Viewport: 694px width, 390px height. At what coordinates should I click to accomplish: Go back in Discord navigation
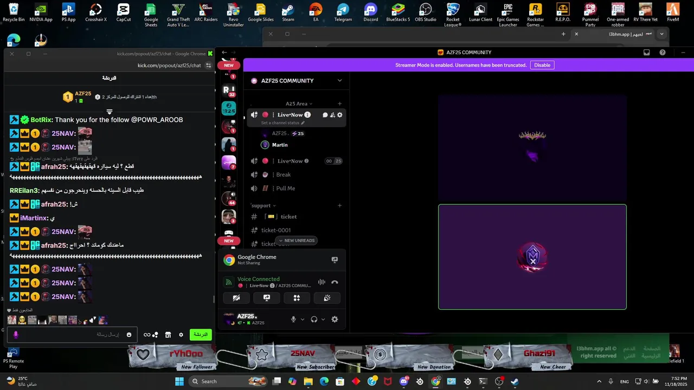tap(224, 53)
